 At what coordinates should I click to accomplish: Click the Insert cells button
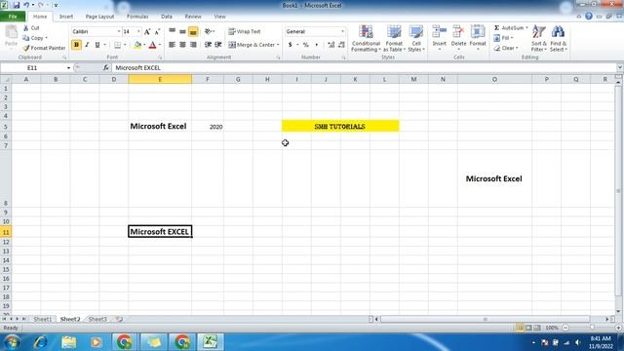pyautogui.click(x=440, y=38)
